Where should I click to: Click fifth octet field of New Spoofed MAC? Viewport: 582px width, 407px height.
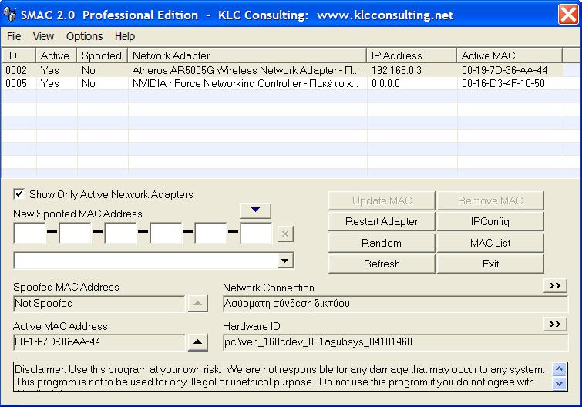point(210,233)
